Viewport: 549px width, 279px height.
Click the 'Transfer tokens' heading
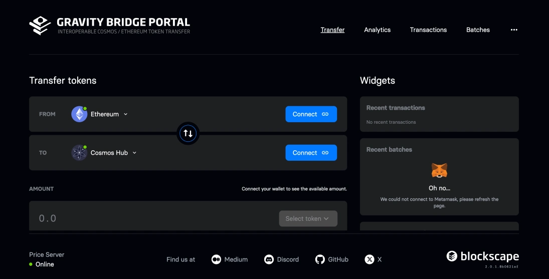[x=63, y=81]
